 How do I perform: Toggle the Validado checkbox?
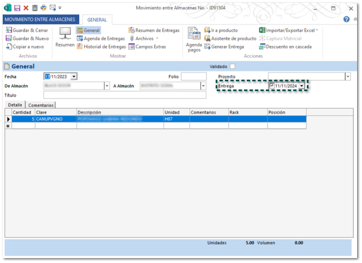pos(233,67)
